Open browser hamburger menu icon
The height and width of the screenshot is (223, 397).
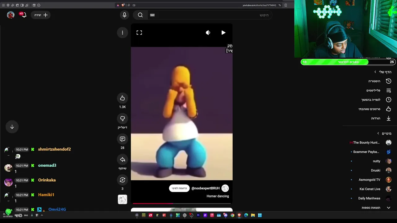pyautogui.click(x=3, y=5)
